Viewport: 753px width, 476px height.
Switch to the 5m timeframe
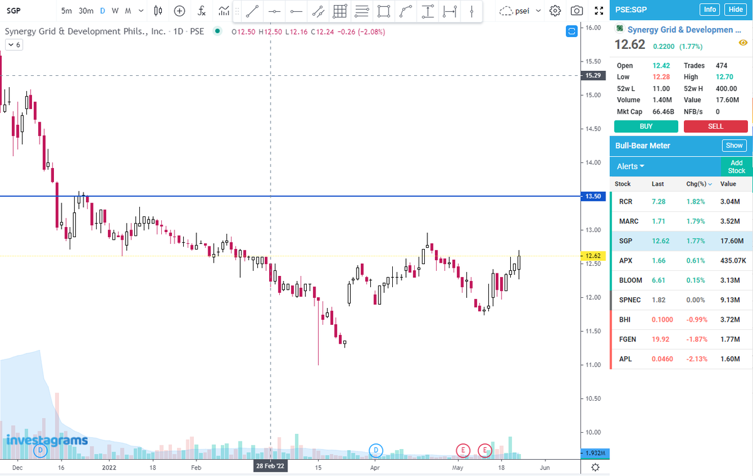tap(67, 11)
